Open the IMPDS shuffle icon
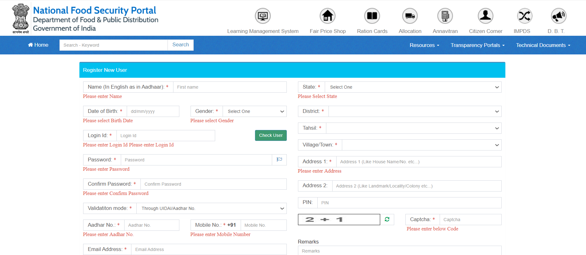586x255 pixels. tap(524, 16)
